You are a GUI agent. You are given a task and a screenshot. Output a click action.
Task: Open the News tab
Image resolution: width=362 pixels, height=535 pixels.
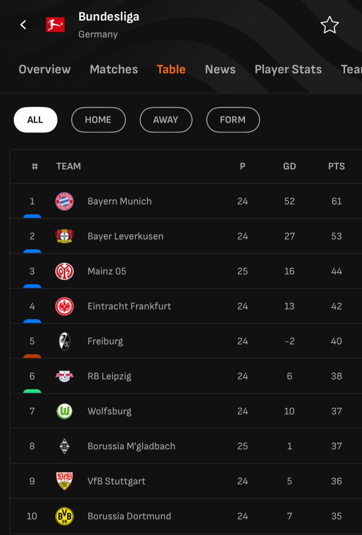(x=220, y=69)
